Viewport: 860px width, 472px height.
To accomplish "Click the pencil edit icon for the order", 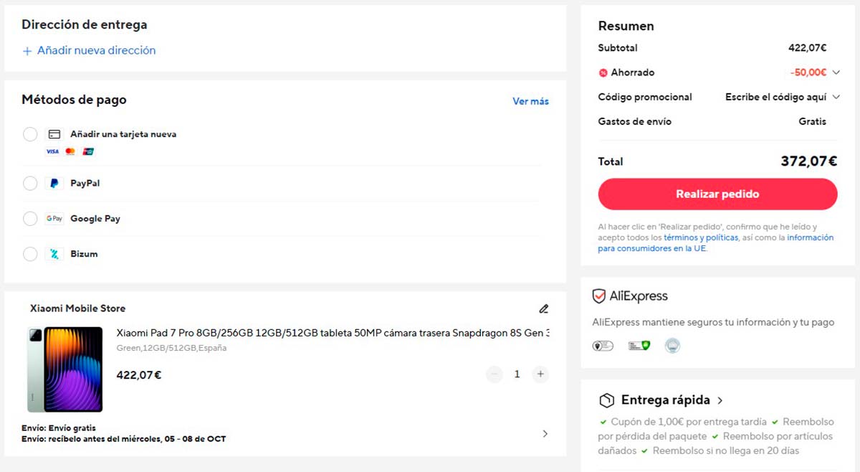I will tap(543, 309).
